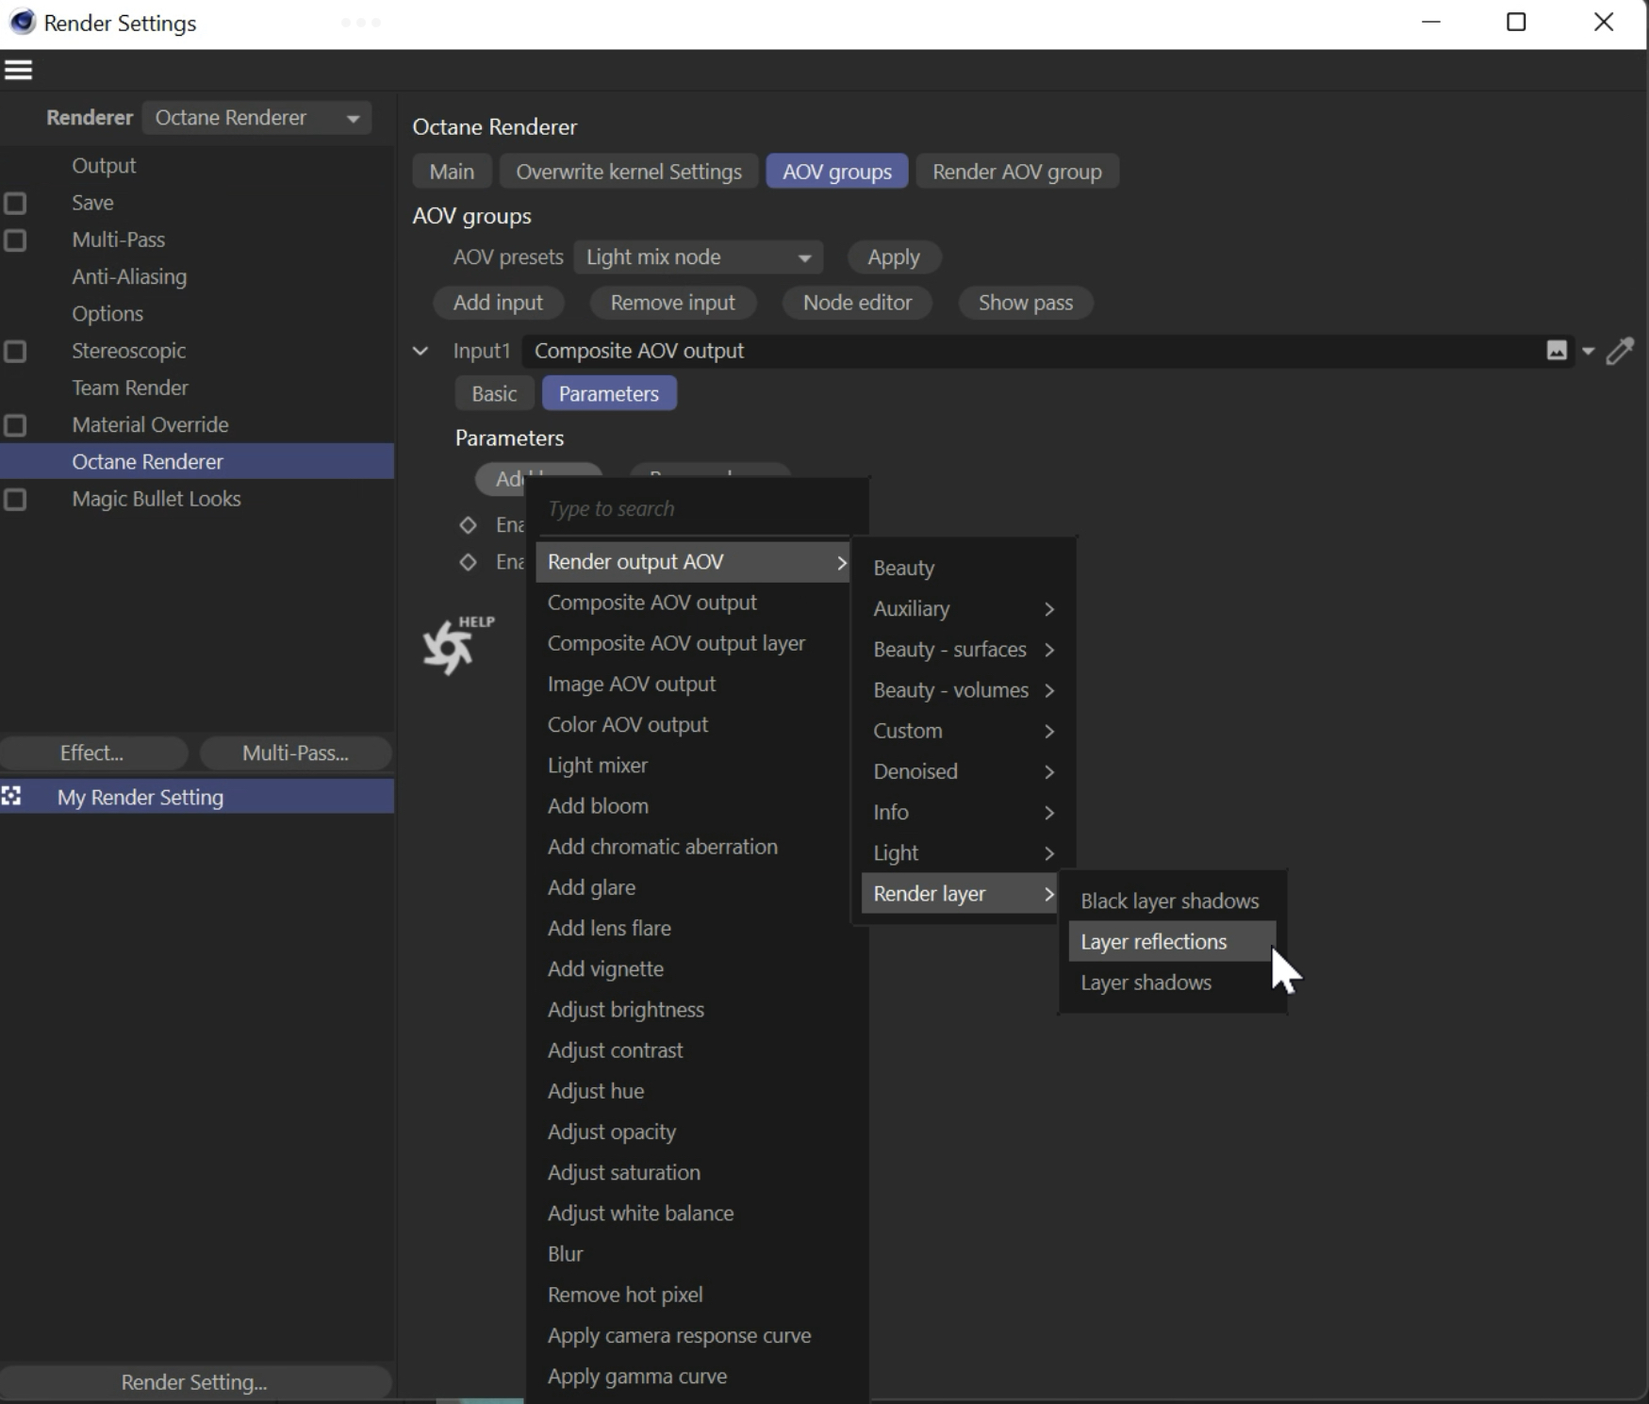This screenshot has width=1649, height=1404.
Task: Collapse the Input1 section chevron
Action: [x=420, y=351]
